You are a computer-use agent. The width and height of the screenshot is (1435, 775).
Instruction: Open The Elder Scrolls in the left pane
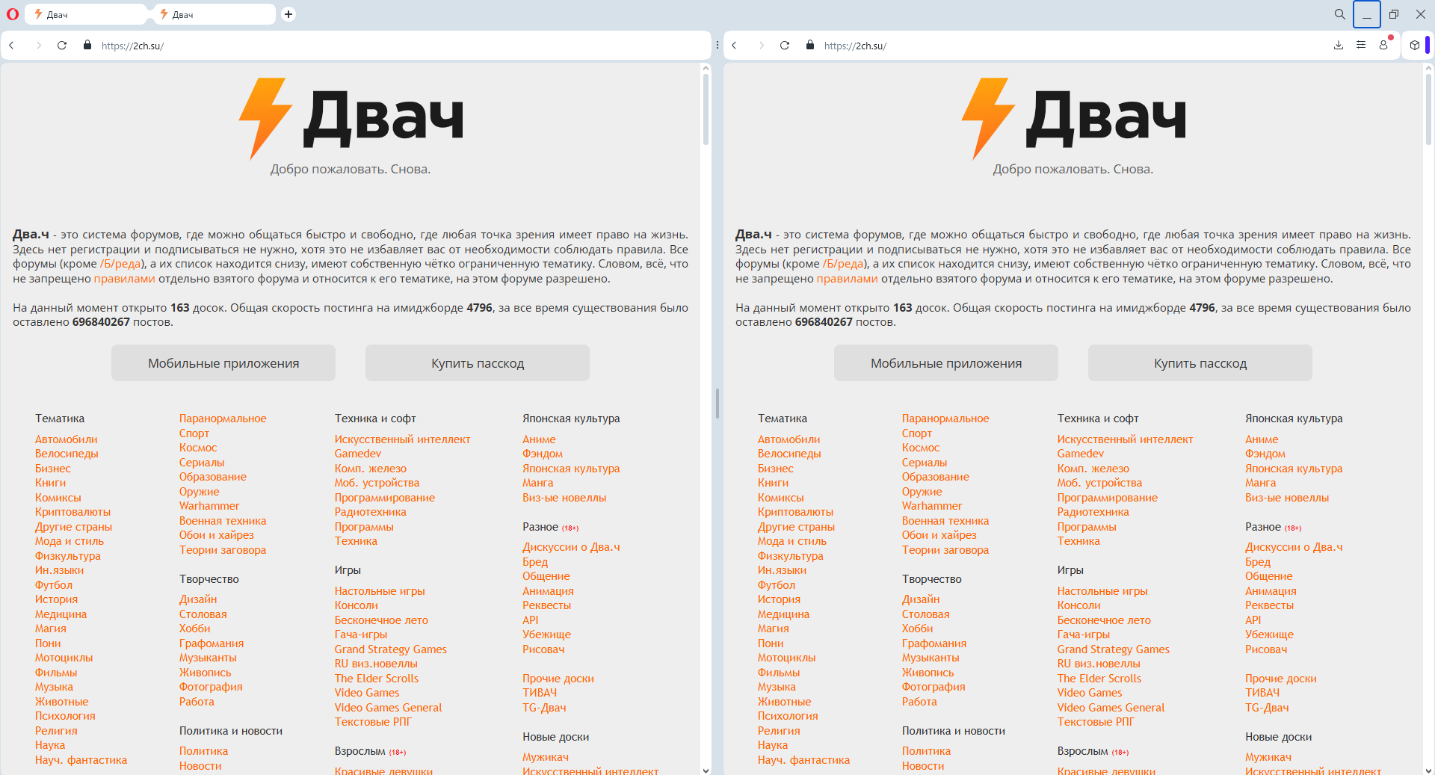click(x=377, y=679)
